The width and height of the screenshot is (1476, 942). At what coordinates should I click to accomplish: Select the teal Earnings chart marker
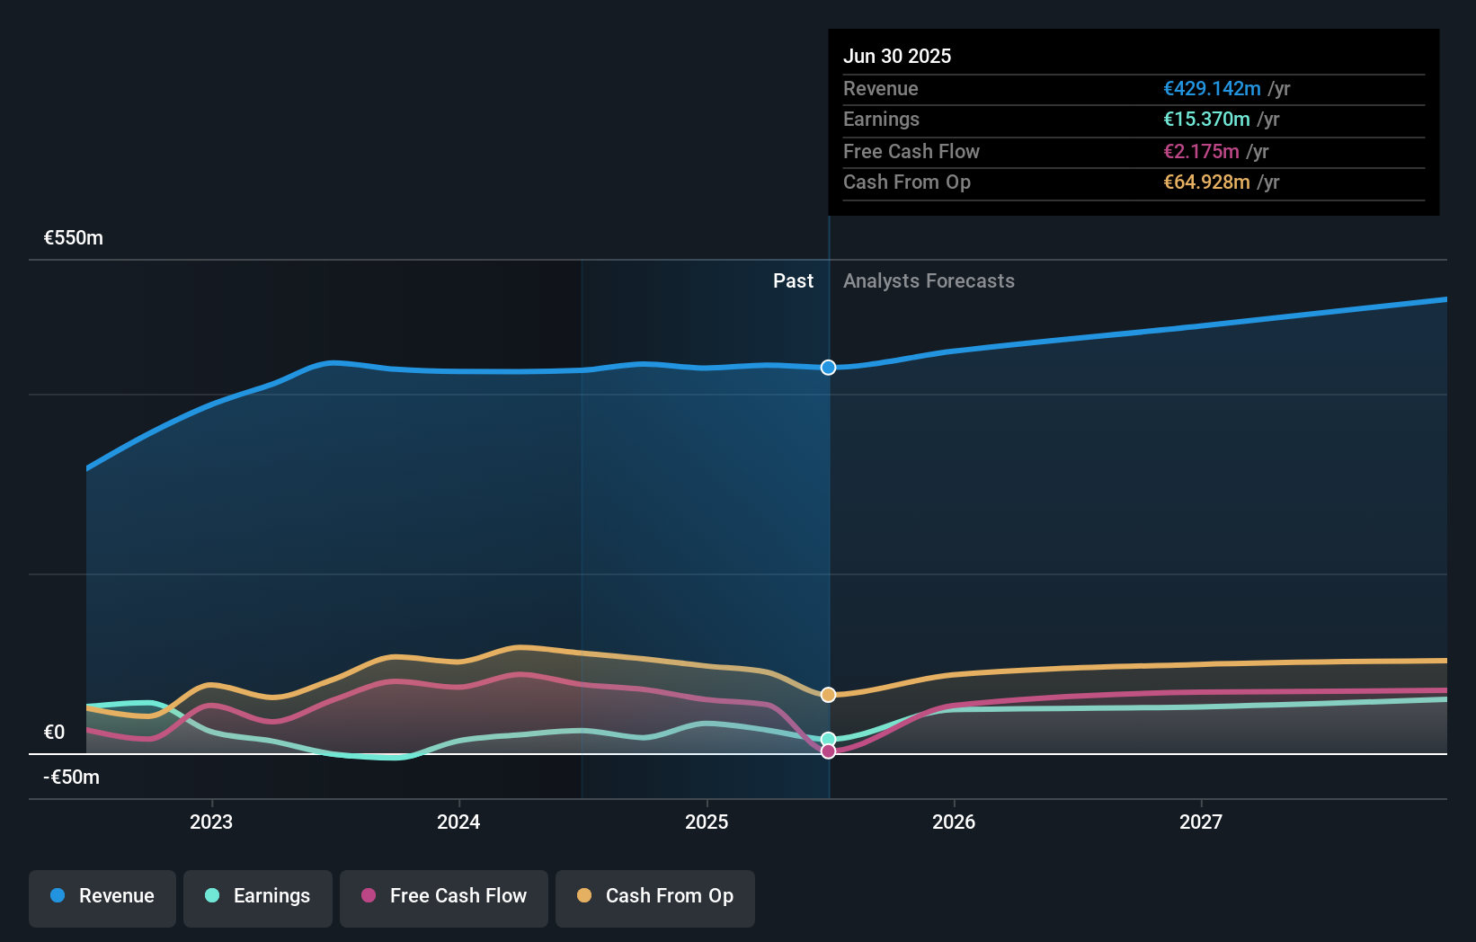coord(828,737)
